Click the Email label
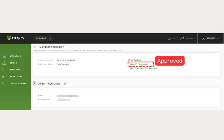 click(40, 95)
